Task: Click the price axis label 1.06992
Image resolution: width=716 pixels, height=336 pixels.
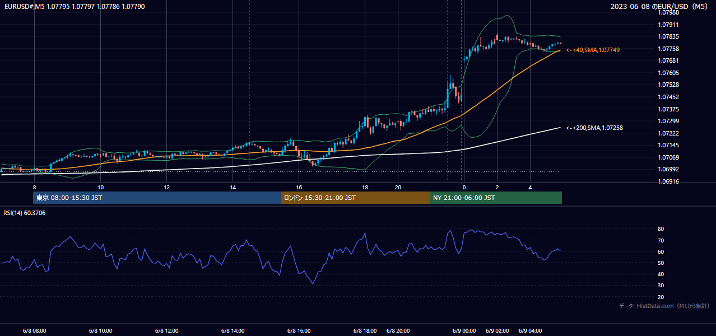Action: tap(668, 170)
